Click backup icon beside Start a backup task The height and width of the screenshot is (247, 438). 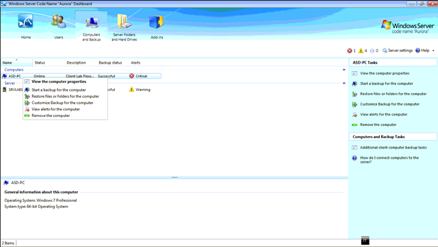click(x=355, y=84)
